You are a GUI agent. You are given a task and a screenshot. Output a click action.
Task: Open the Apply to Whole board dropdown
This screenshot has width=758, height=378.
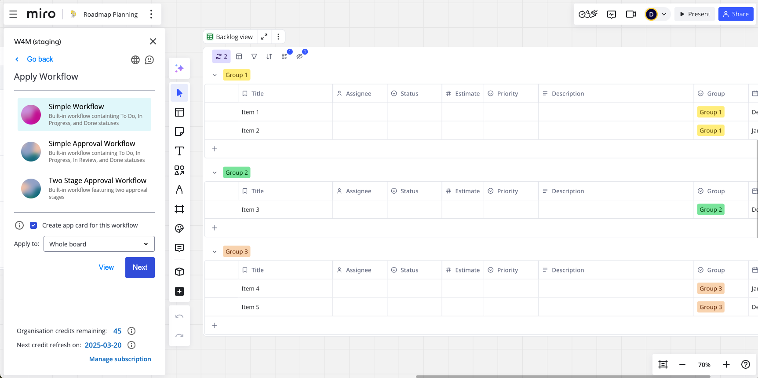[99, 244]
